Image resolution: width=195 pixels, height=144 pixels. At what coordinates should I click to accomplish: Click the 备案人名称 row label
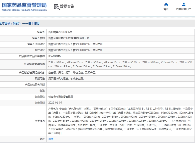pyautogui.click(x=39, y=38)
